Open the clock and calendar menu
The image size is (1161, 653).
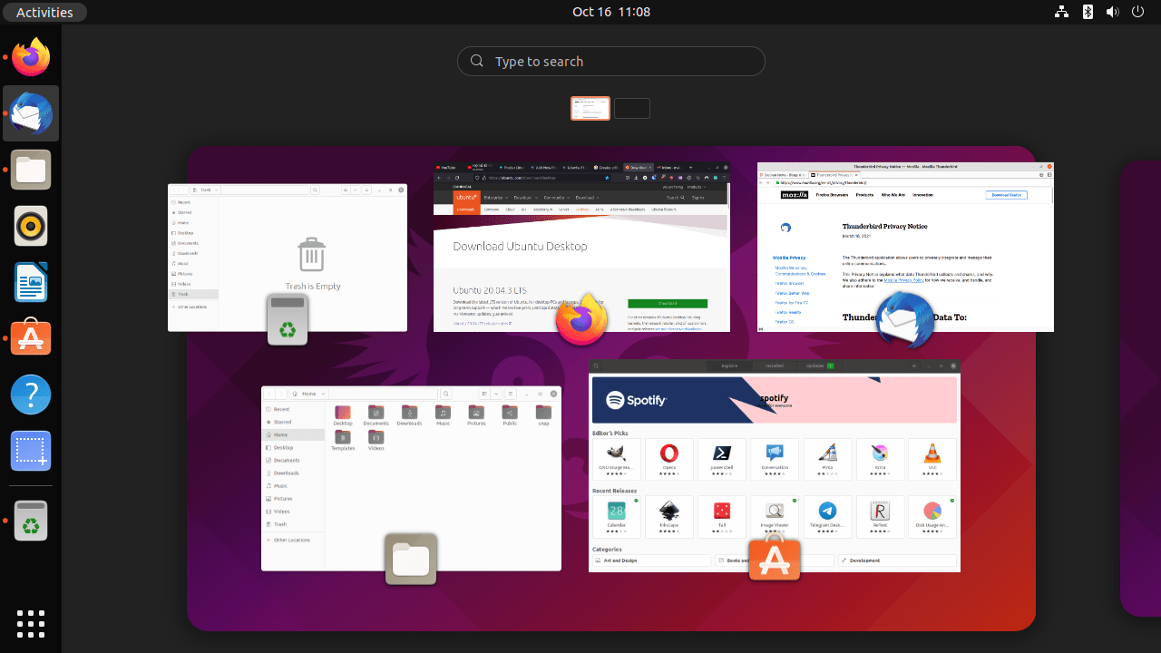[x=610, y=12]
